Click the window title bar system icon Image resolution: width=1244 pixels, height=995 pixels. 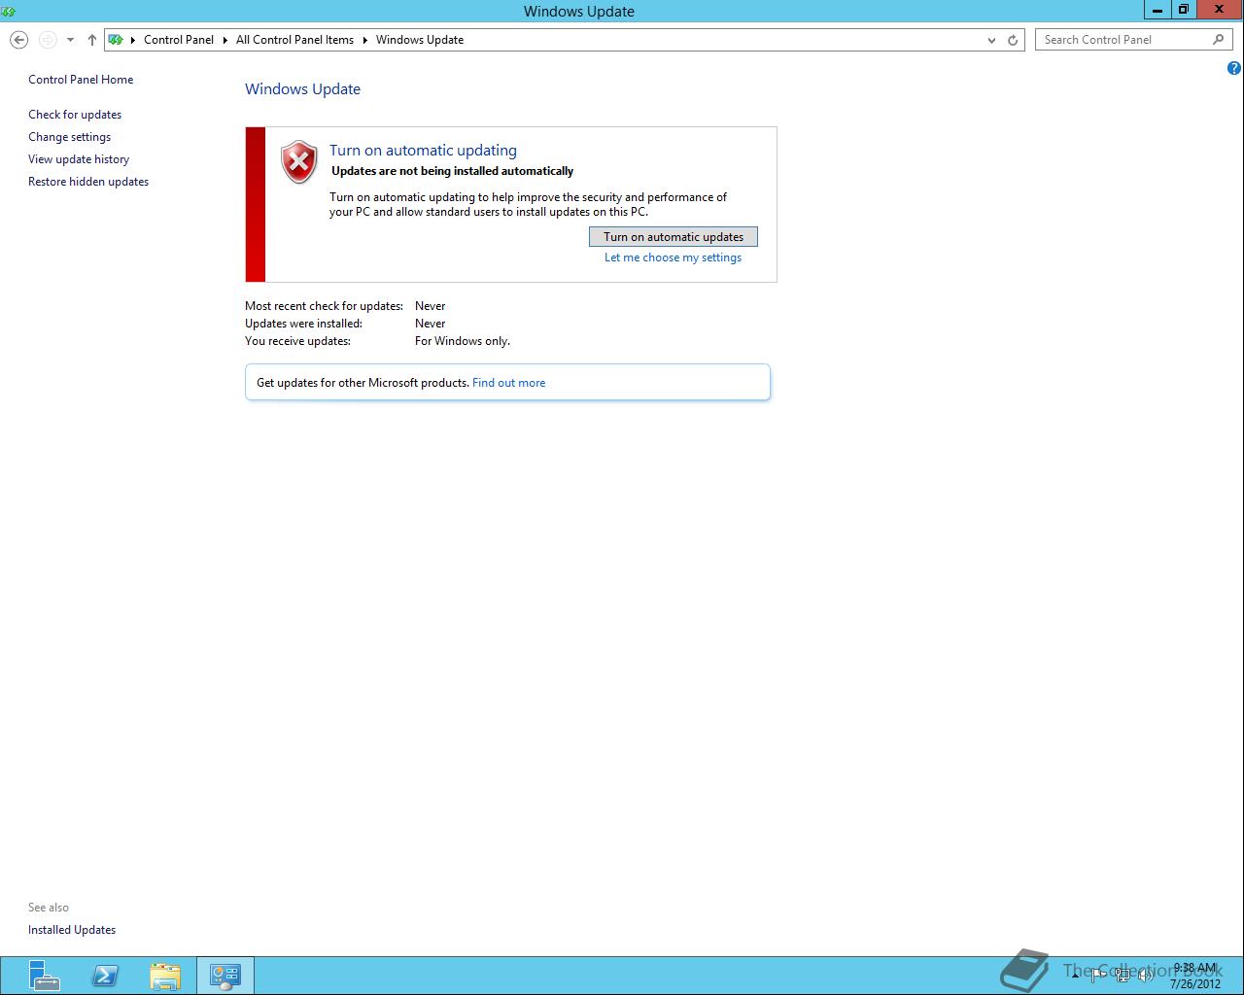tap(9, 11)
